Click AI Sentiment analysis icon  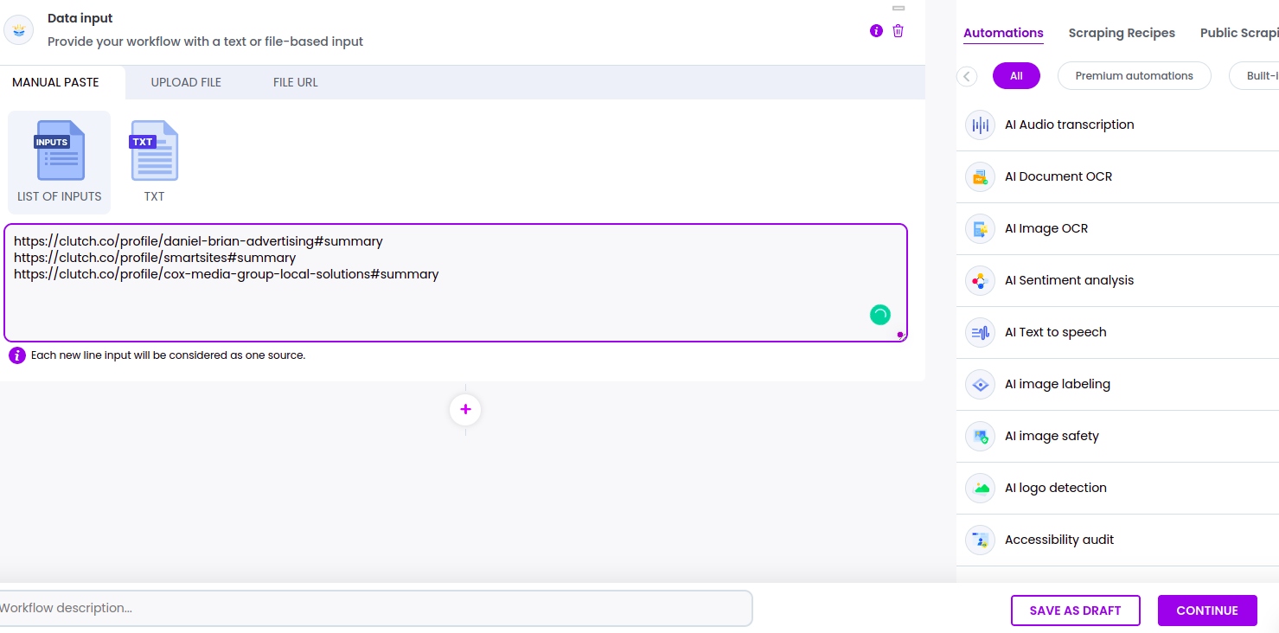coord(981,280)
